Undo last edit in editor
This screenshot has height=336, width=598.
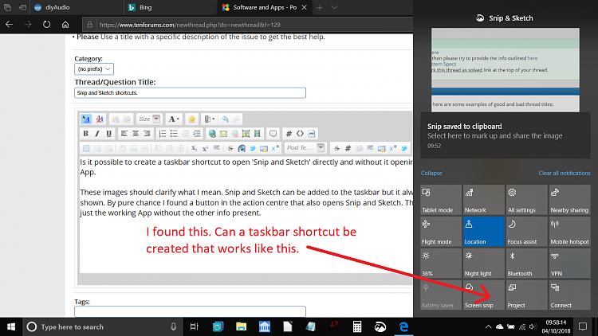[x=225, y=119]
